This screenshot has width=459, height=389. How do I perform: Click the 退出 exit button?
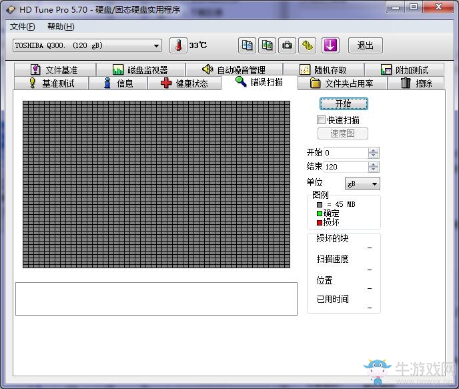(366, 45)
